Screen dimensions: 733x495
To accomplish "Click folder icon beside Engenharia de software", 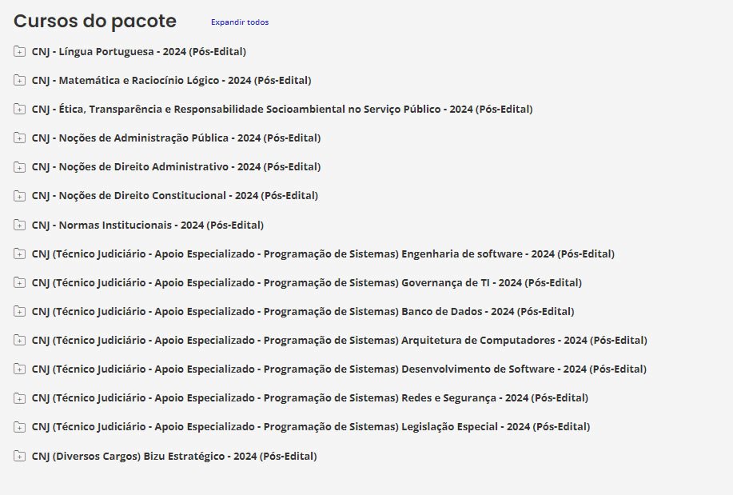I will click(19, 254).
